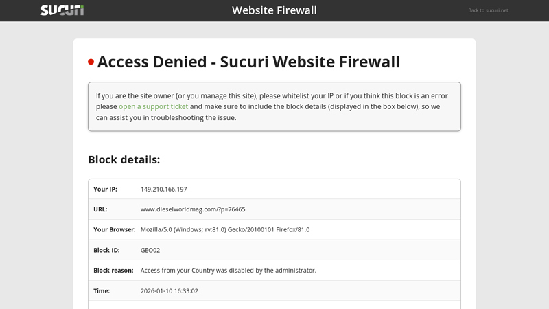Viewport: 549px width, 309px height.
Task: Click the red dot beside Access Denied
Action: (91, 62)
